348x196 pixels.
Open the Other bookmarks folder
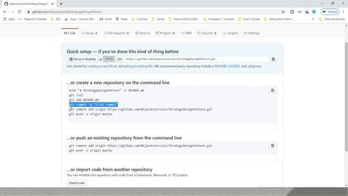[332, 19]
